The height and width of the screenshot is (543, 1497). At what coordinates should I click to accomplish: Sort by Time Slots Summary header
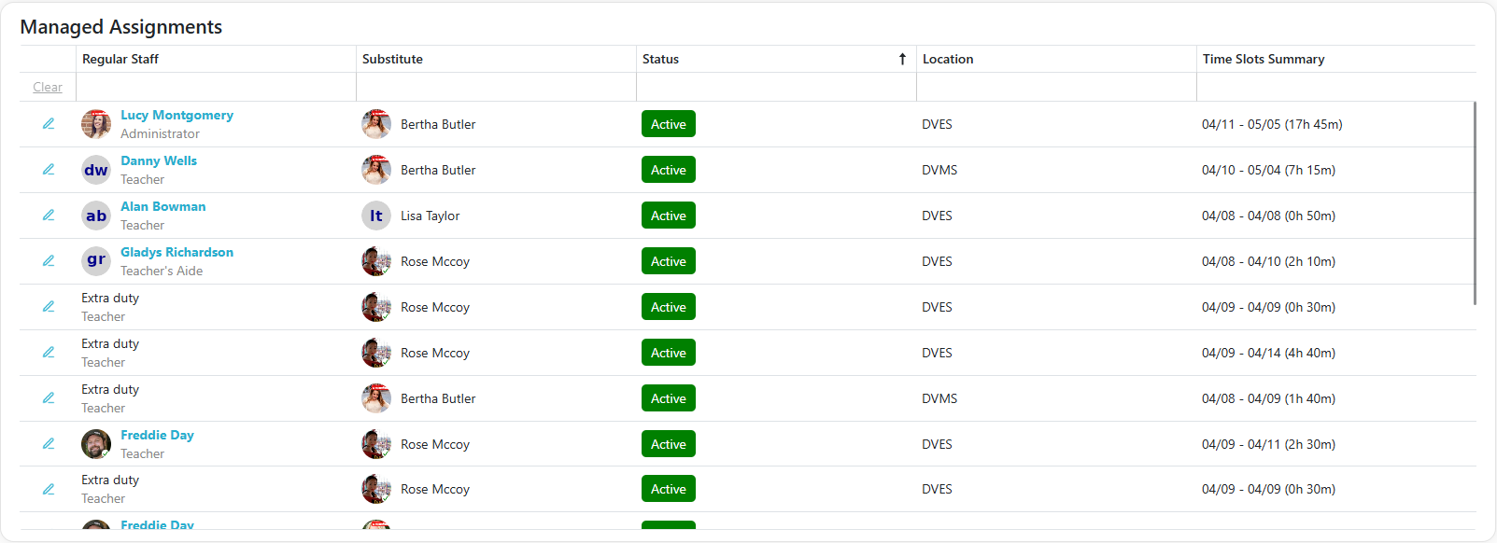pos(1263,59)
